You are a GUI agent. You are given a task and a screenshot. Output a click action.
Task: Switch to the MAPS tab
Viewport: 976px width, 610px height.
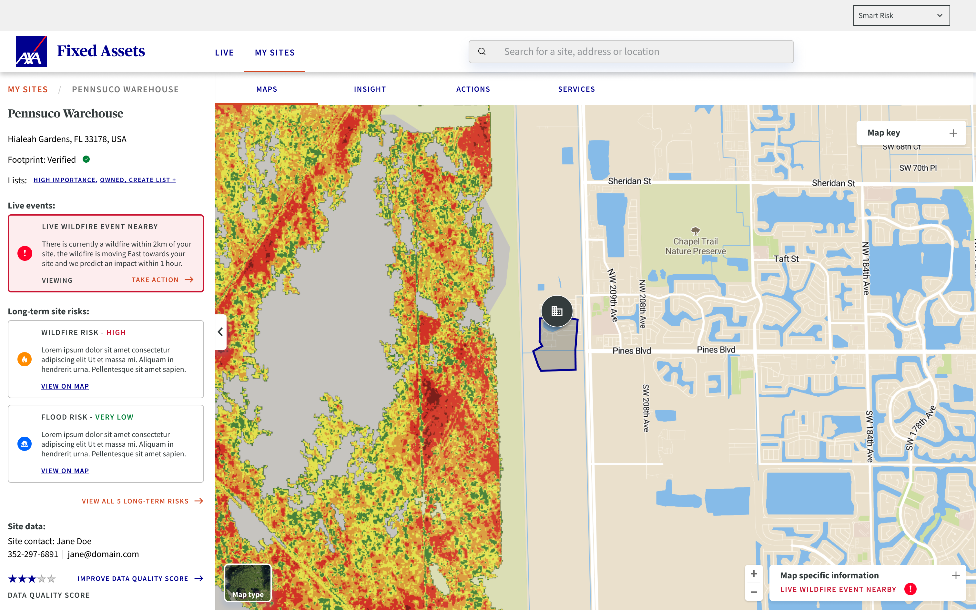tap(267, 89)
